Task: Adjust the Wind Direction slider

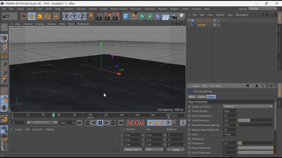Action: point(256,120)
